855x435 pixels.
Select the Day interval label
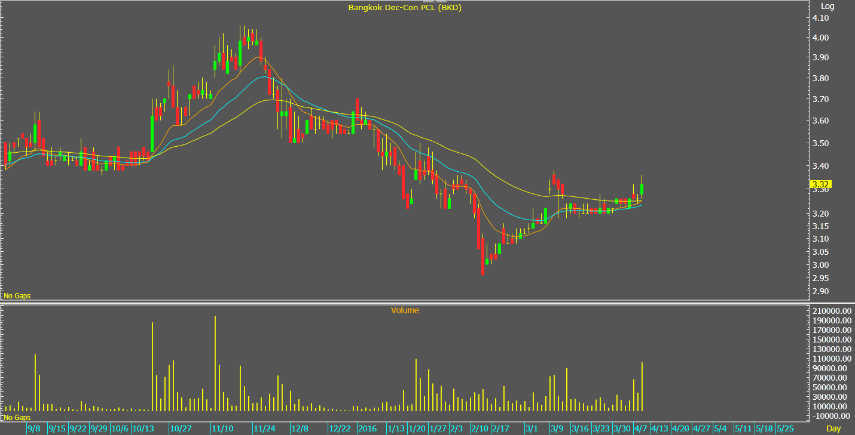[x=833, y=428]
